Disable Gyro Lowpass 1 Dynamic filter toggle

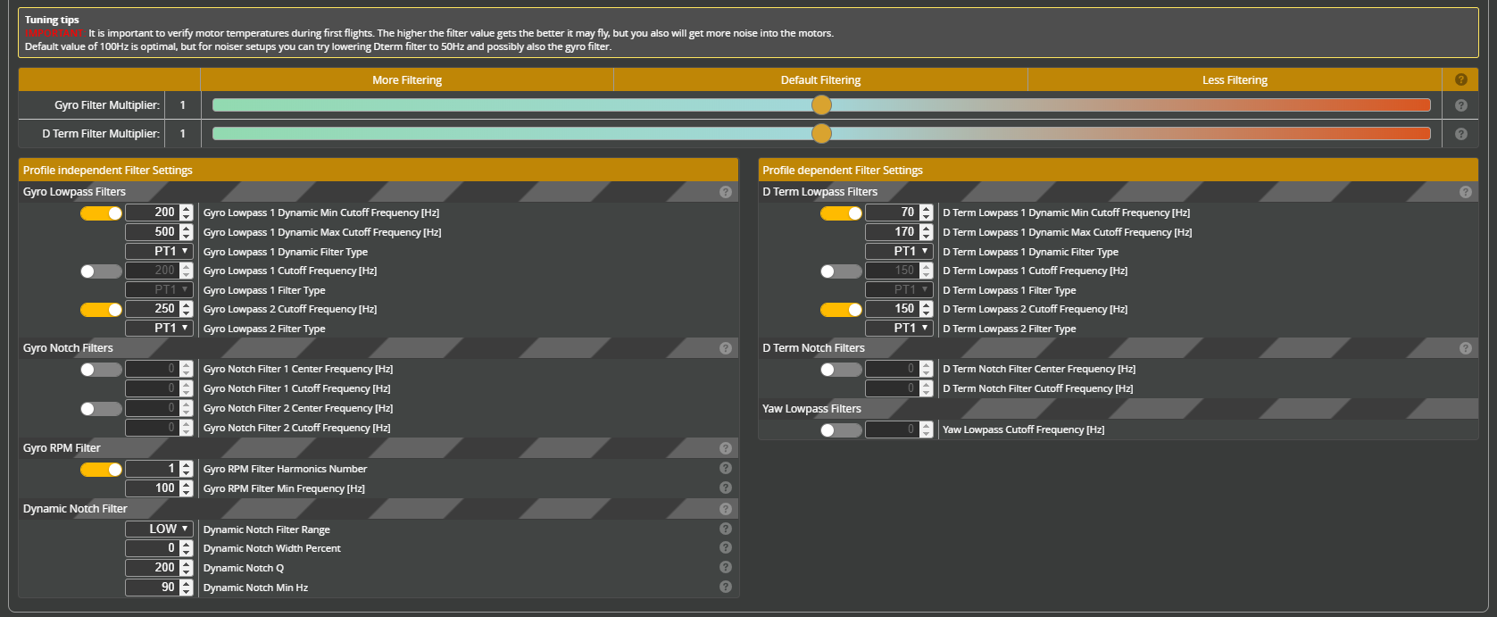pyautogui.click(x=101, y=213)
